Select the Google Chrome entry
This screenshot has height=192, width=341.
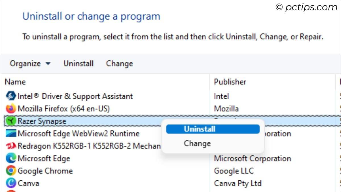click(x=45, y=171)
